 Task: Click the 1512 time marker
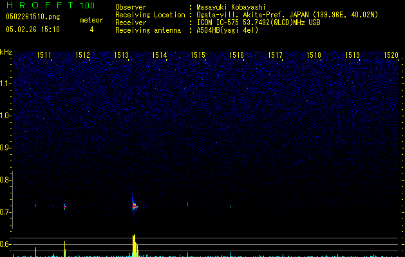coord(82,55)
